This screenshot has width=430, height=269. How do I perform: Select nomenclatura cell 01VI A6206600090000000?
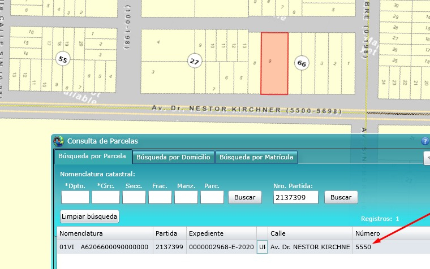[x=104, y=247]
